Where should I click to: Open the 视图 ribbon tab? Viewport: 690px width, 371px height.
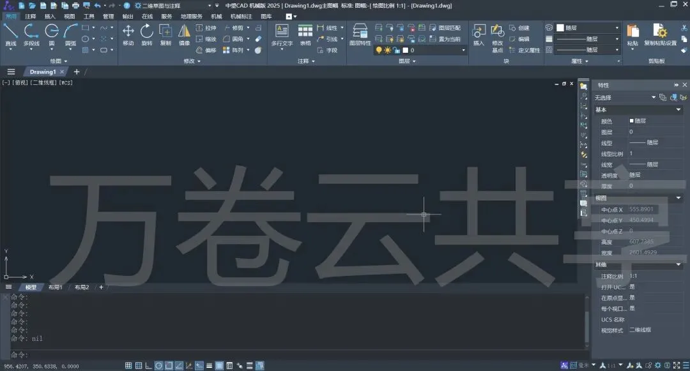(69, 16)
